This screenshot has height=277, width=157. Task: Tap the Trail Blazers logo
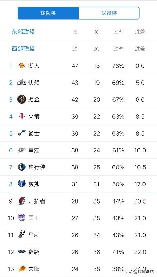(22, 201)
